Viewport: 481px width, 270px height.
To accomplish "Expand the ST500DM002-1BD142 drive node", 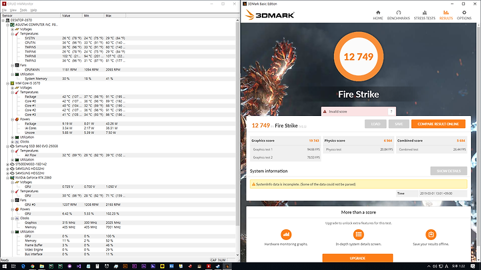I will (x=7, y=164).
